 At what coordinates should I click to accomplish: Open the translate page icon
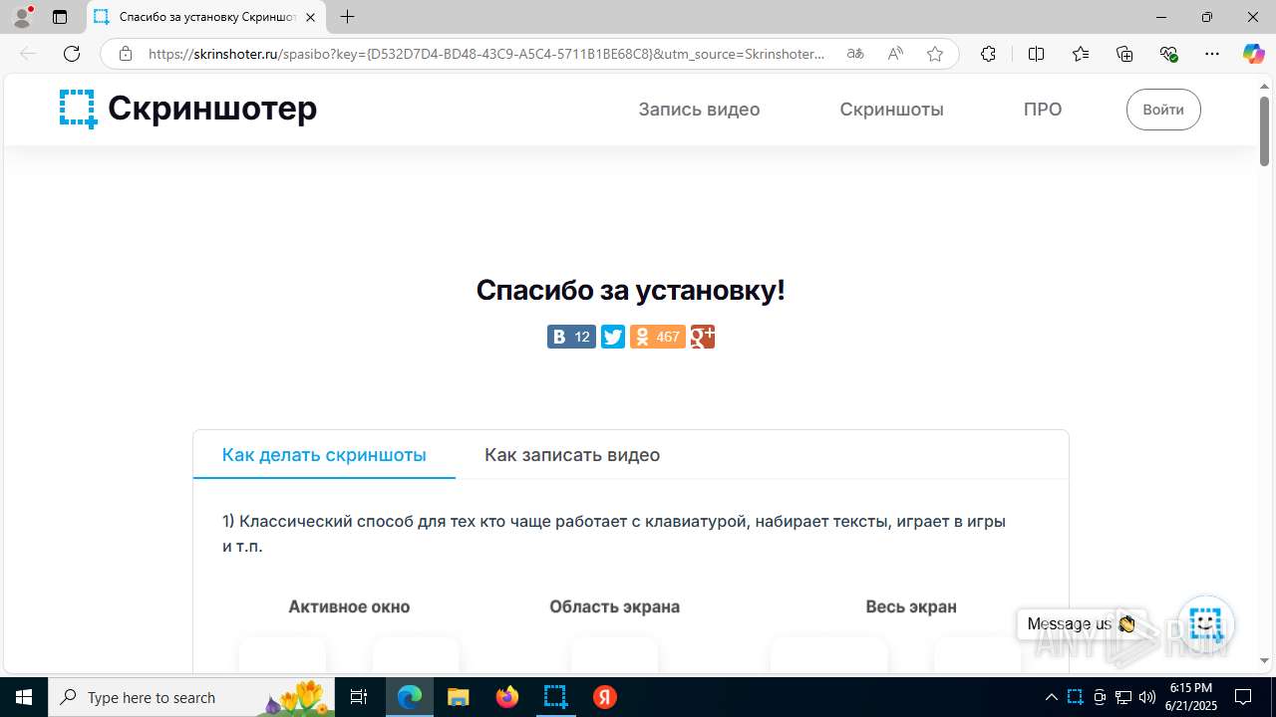click(855, 54)
